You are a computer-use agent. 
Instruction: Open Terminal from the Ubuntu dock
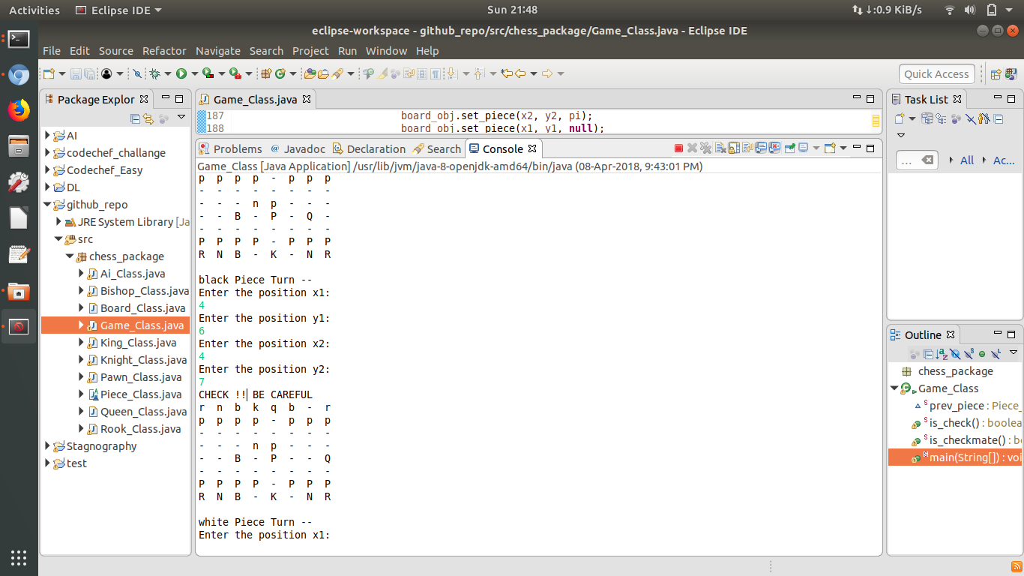tap(19, 40)
